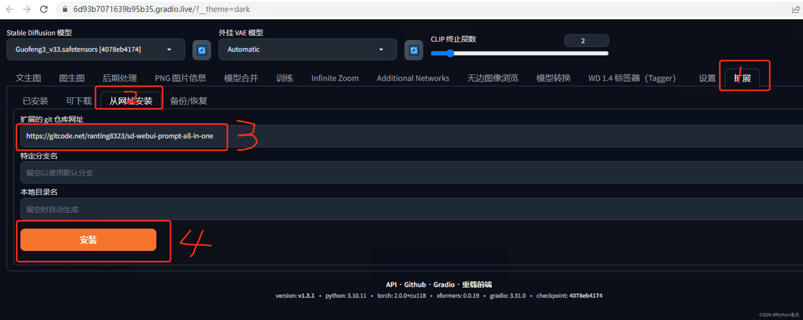Click the share icon in address bar

pyautogui.click(x=795, y=10)
